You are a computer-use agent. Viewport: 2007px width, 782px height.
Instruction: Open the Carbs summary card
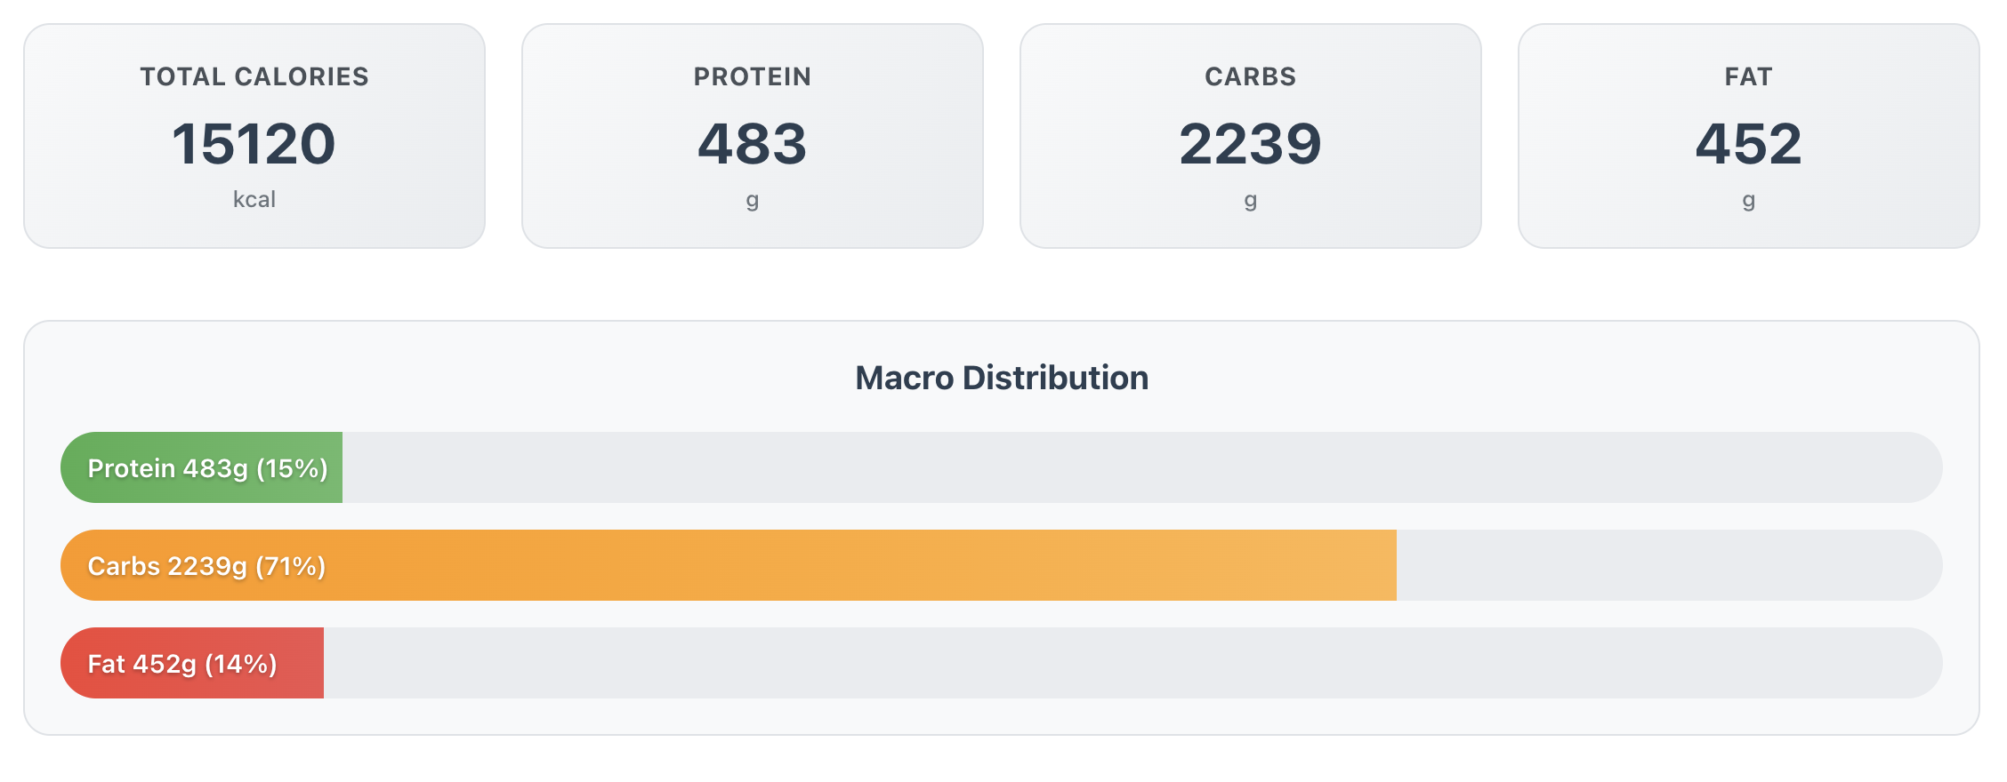(1251, 136)
